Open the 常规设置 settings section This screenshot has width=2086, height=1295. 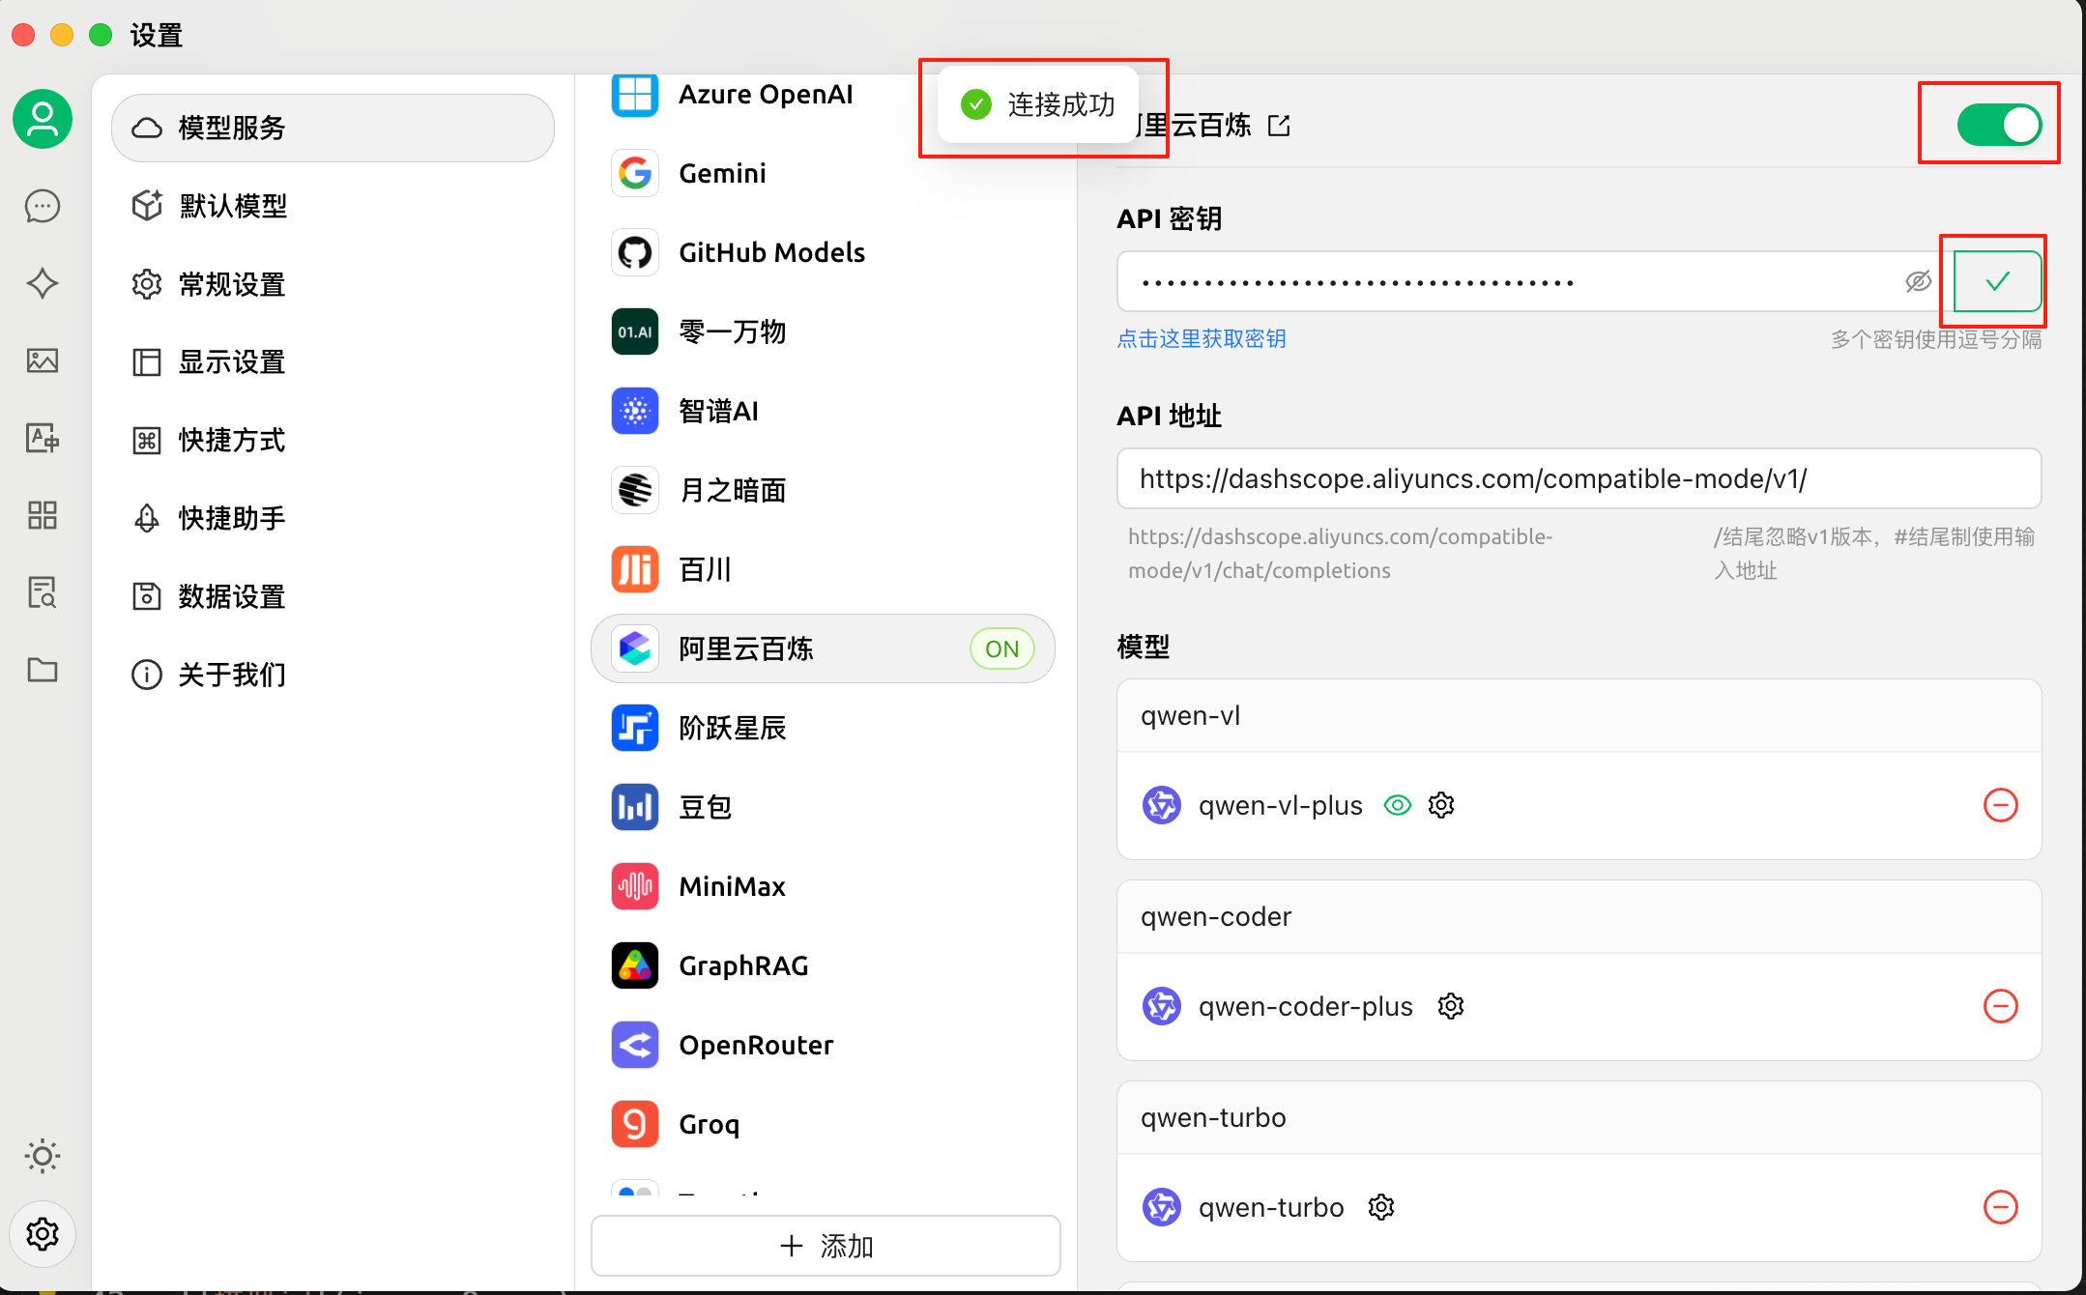coord(333,284)
